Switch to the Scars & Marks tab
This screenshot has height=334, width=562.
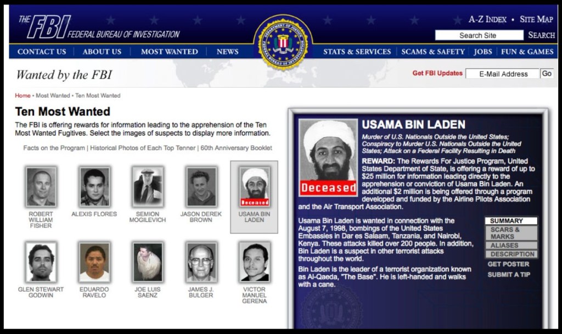point(511,233)
